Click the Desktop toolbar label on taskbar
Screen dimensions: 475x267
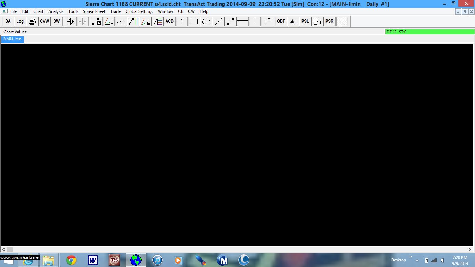(398, 260)
